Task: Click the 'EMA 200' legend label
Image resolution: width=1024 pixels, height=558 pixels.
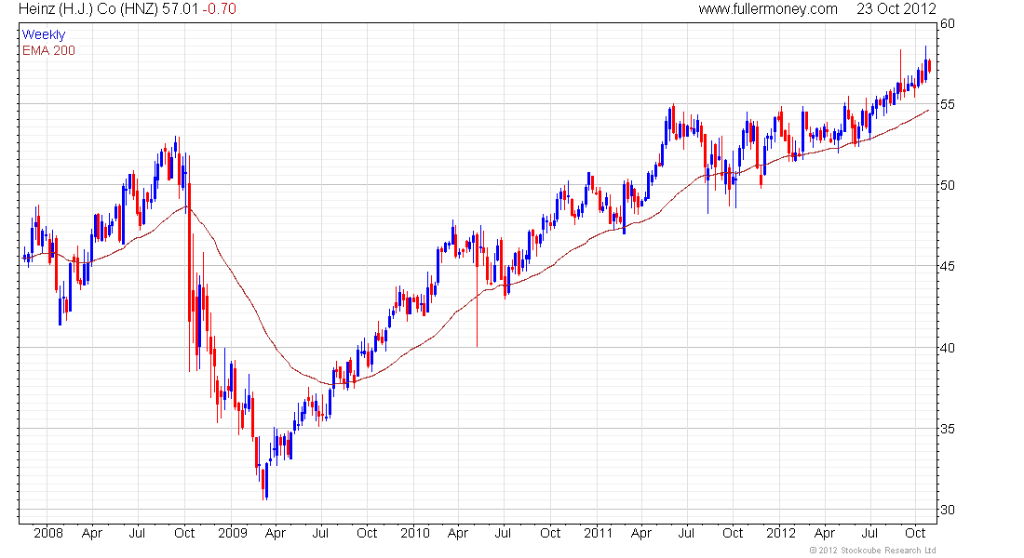Action: (x=48, y=50)
